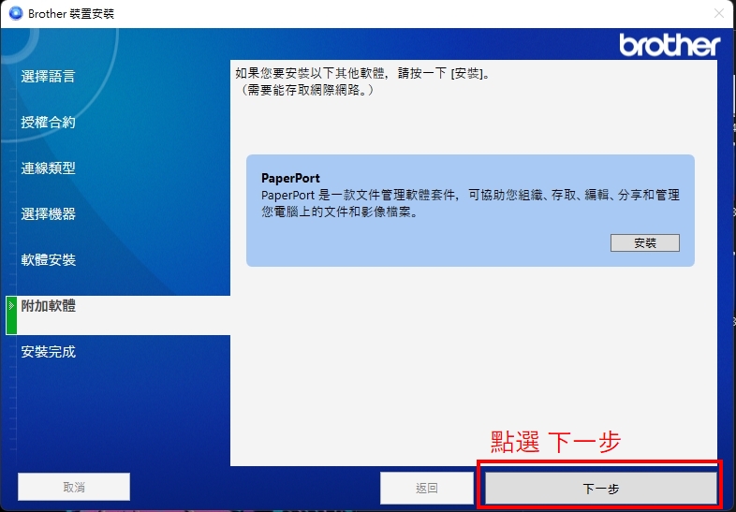Select the 軟體安裝 step in sidebar
Image resolution: width=736 pixels, height=512 pixels.
[x=48, y=259]
